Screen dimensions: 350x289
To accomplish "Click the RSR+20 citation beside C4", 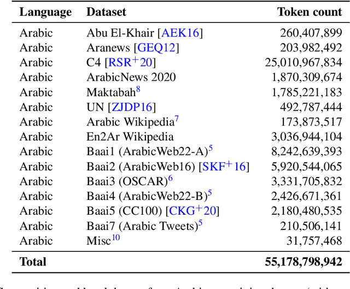I will click(x=131, y=62).
